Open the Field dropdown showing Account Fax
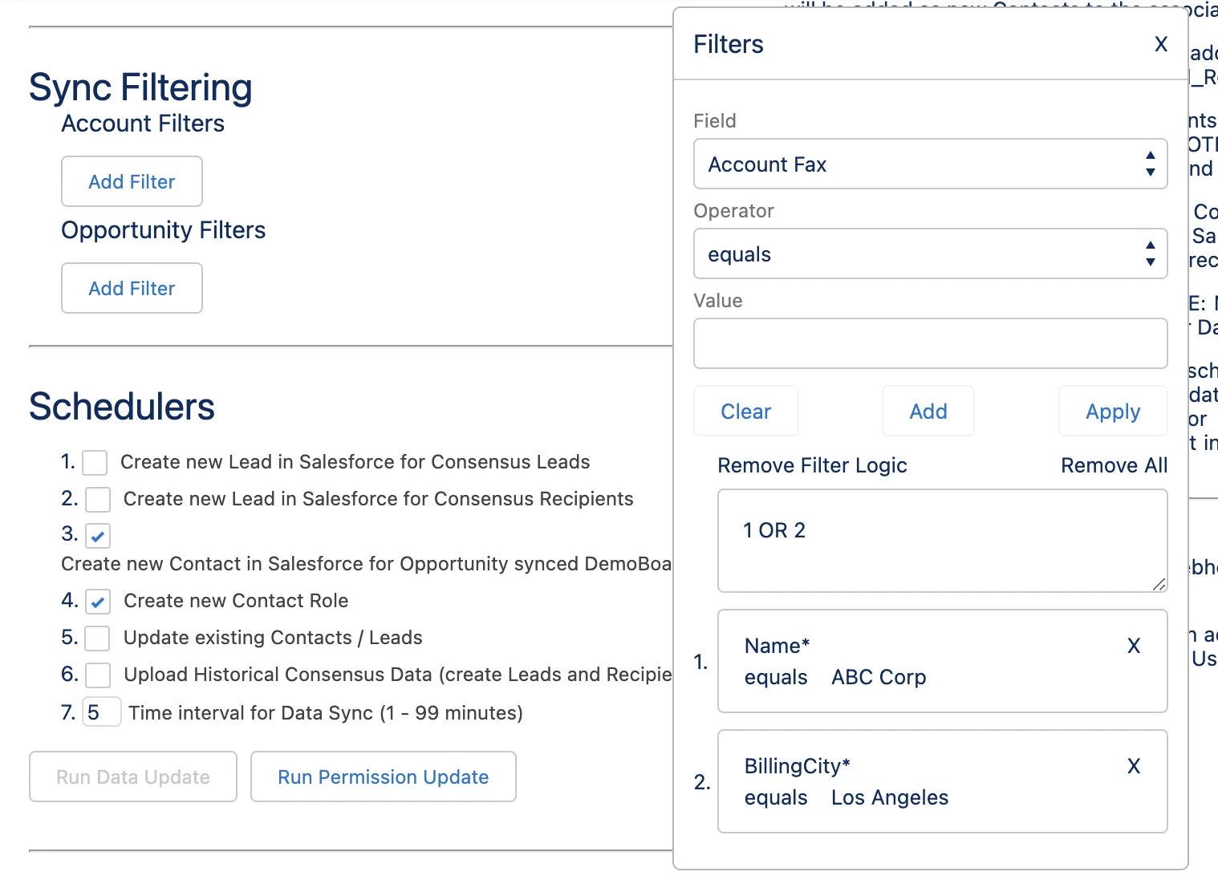This screenshot has width=1218, height=884. (x=929, y=164)
